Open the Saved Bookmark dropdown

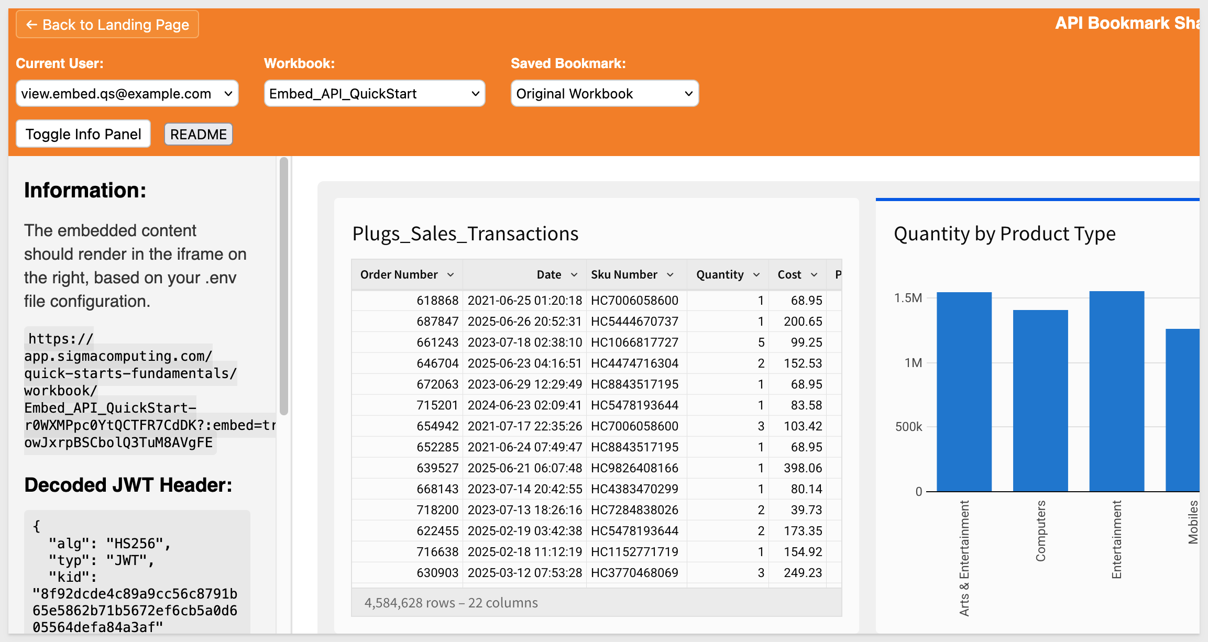605,94
